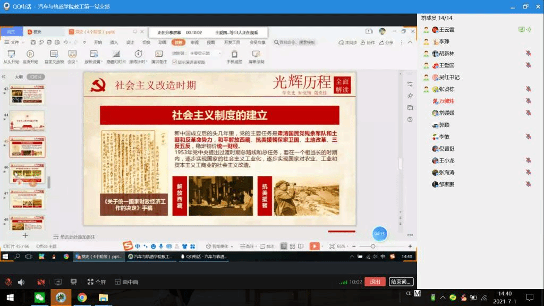Screen dimensions: 544x306
Task: Adjust zoom slider handle in status bar
Action: (373, 246)
